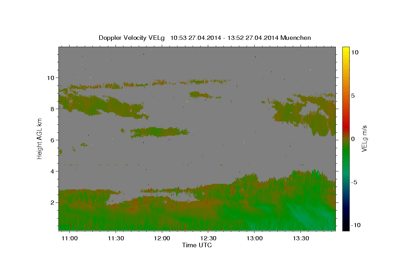Click the colorbar label 0
This screenshot has width=415, height=277.
[353, 139]
